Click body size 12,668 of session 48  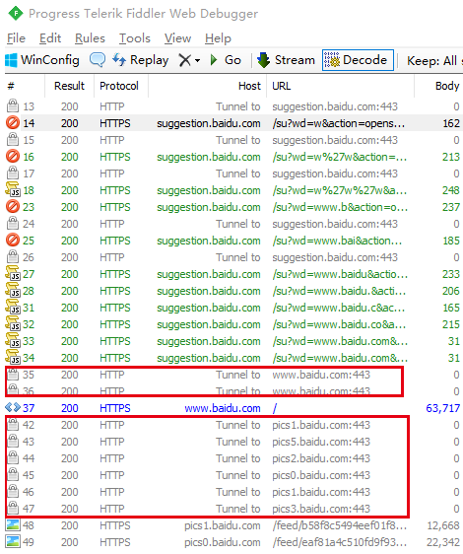(x=443, y=525)
